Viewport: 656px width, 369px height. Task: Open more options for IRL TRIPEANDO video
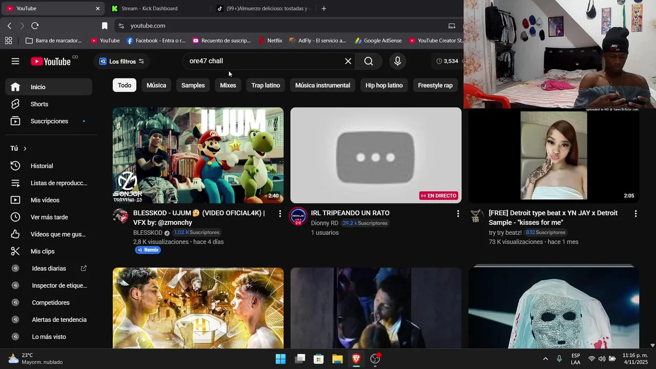(458, 213)
